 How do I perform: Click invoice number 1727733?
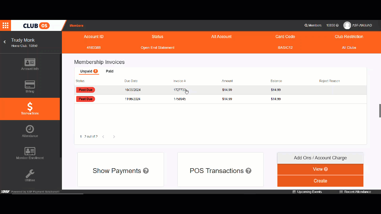[180, 90]
